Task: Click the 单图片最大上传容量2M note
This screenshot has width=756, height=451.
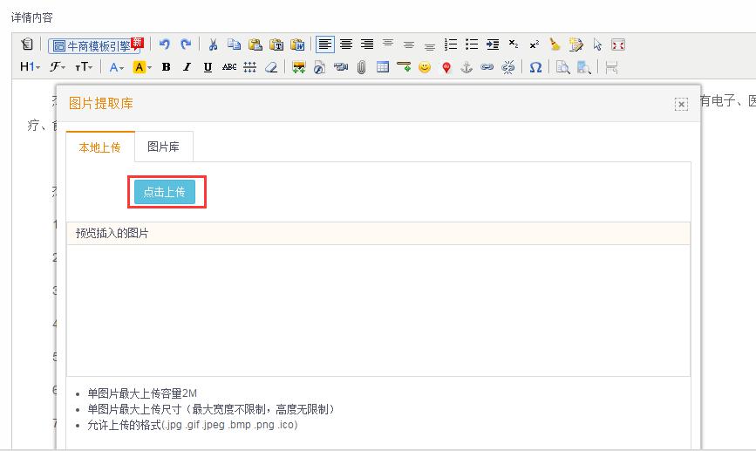Action: 142,393
